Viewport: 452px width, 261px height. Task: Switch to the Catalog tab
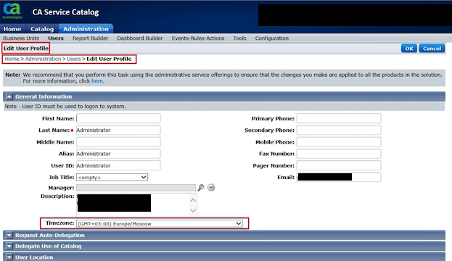pos(42,29)
